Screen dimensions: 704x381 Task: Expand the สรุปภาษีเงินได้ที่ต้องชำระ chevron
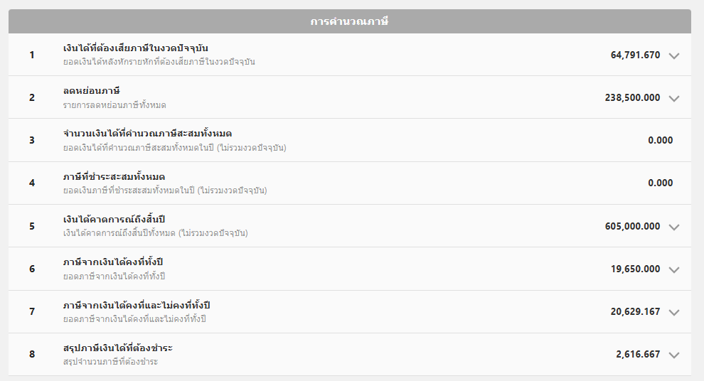[674, 355]
